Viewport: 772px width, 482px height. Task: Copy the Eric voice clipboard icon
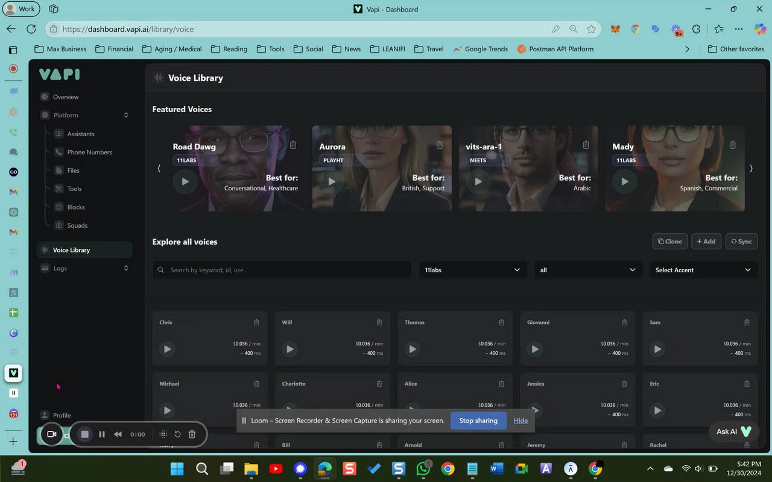point(747,384)
